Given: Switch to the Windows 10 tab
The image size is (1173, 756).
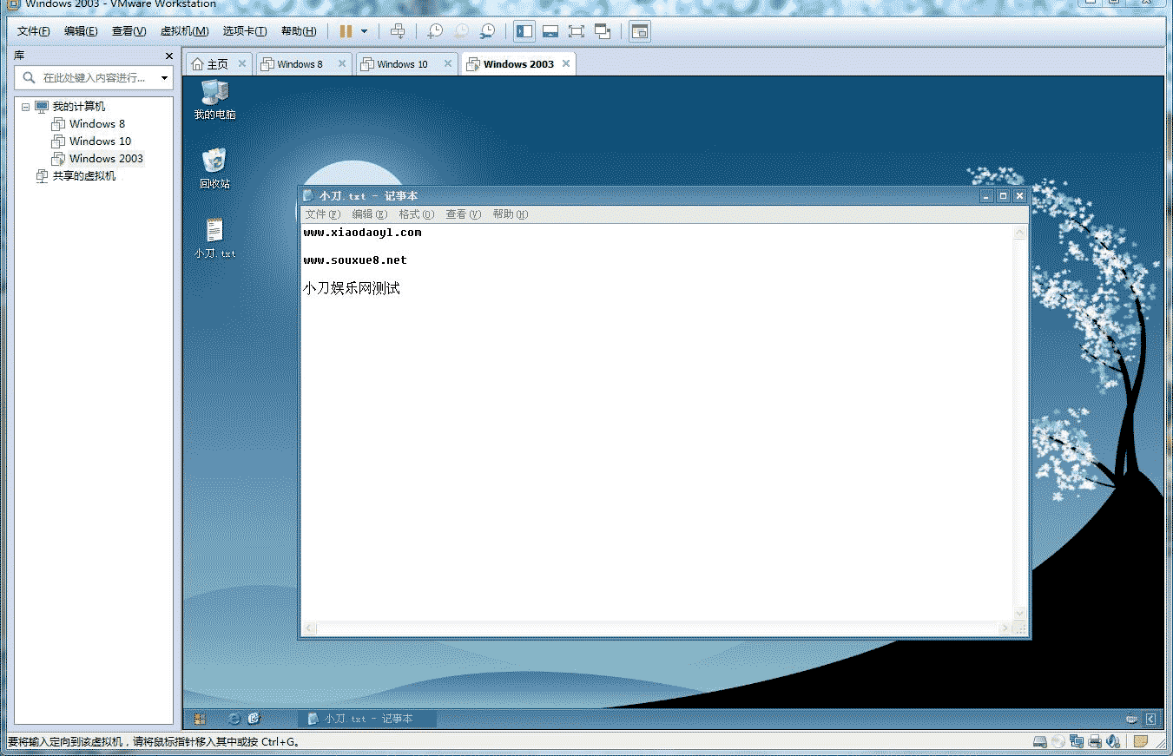Looking at the screenshot, I should click(402, 64).
